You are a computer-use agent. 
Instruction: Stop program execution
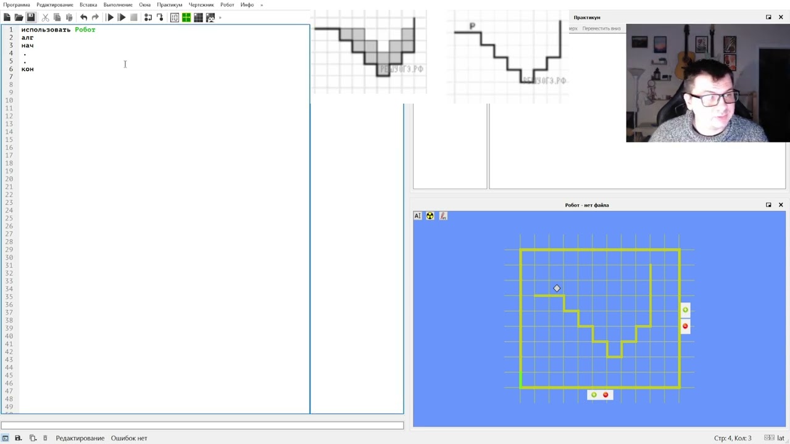pyautogui.click(x=133, y=17)
